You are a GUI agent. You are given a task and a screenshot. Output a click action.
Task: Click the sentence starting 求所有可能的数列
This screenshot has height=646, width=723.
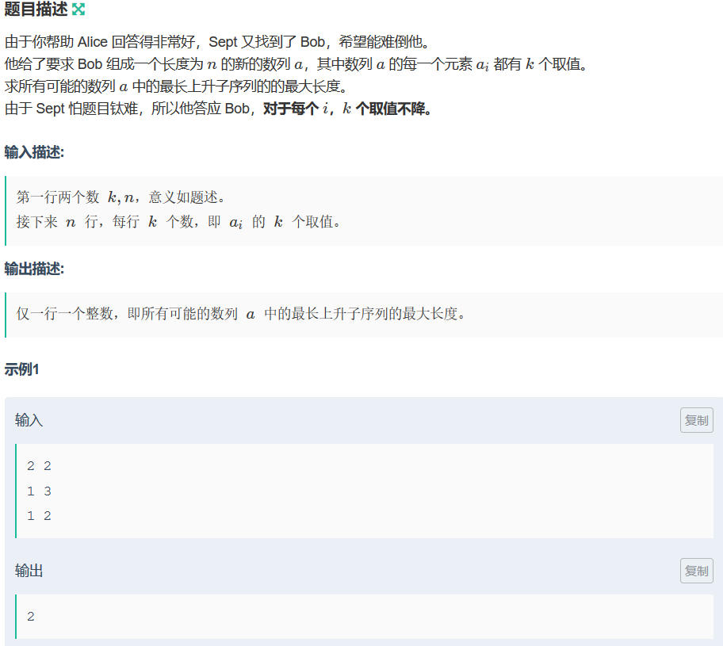coord(176,86)
